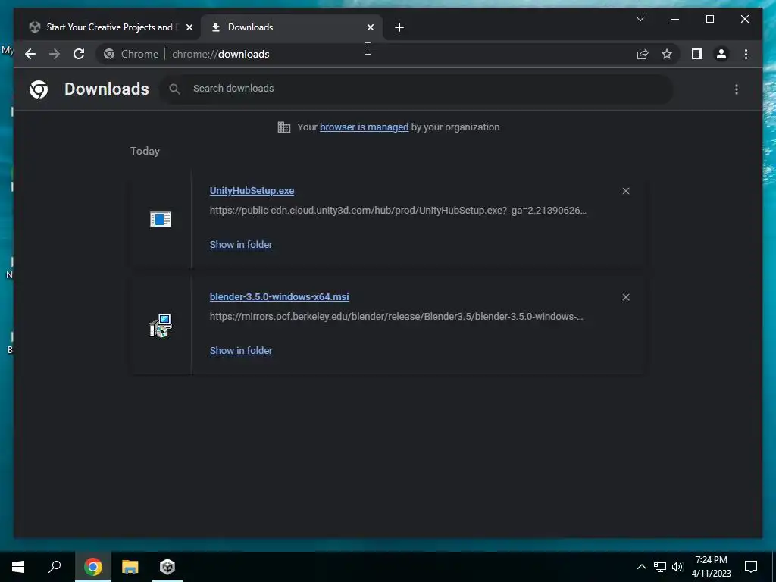This screenshot has width=776, height=582.
Task: Open the tab search dropdown arrow
Action: point(640,19)
